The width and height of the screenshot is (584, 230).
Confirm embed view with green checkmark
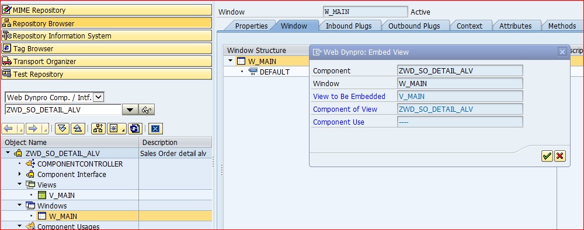point(547,156)
